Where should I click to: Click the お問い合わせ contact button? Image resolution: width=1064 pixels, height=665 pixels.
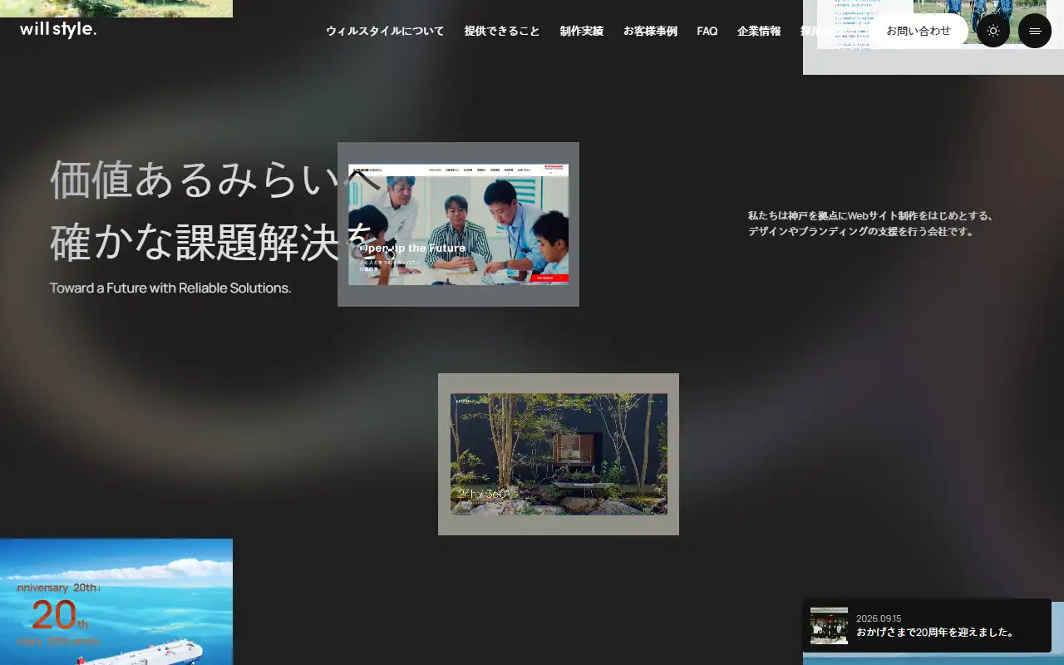[919, 31]
